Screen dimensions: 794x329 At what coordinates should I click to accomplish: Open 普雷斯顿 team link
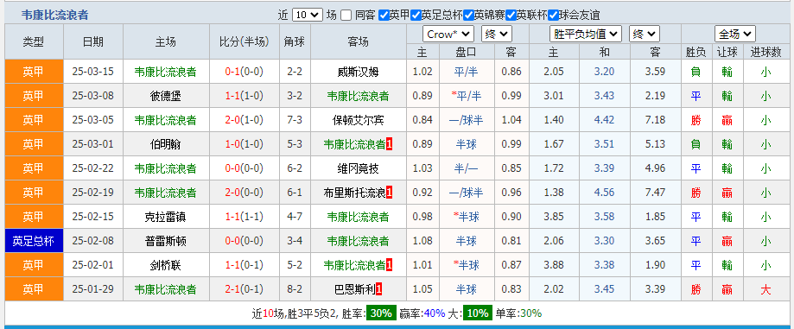166,242
